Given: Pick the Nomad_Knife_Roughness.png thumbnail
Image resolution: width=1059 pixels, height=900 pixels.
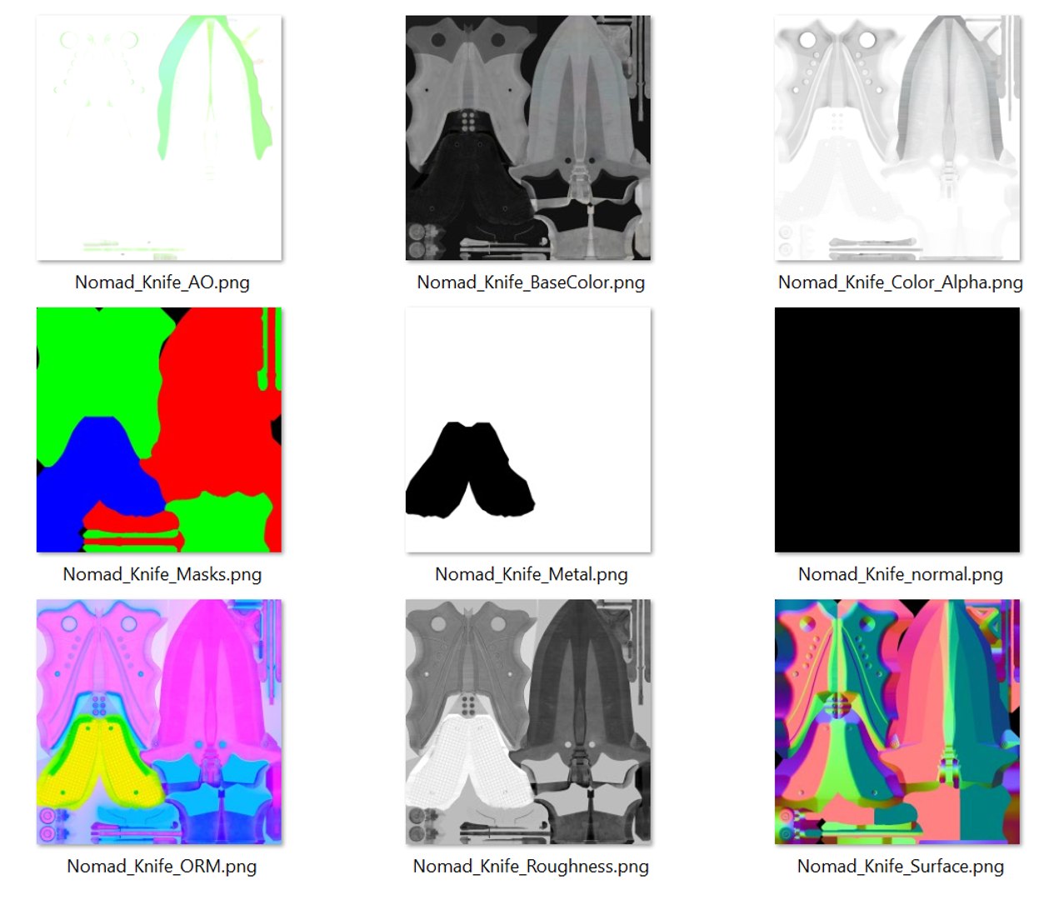Looking at the screenshot, I should (528, 722).
